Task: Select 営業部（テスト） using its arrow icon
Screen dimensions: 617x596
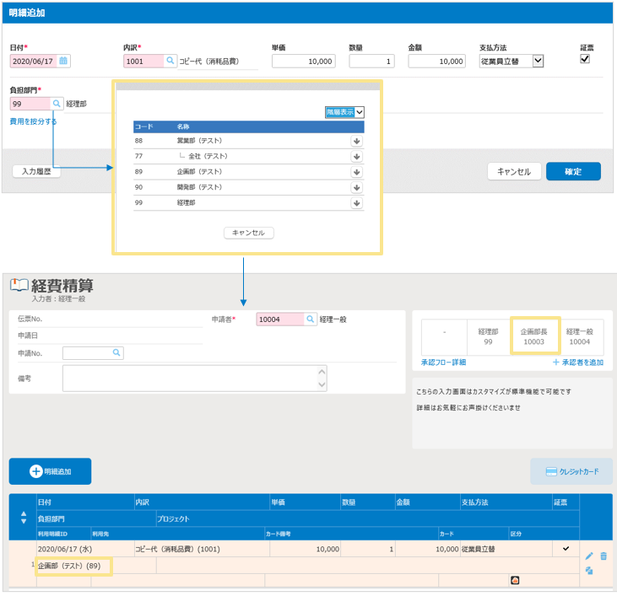Action: [x=356, y=141]
